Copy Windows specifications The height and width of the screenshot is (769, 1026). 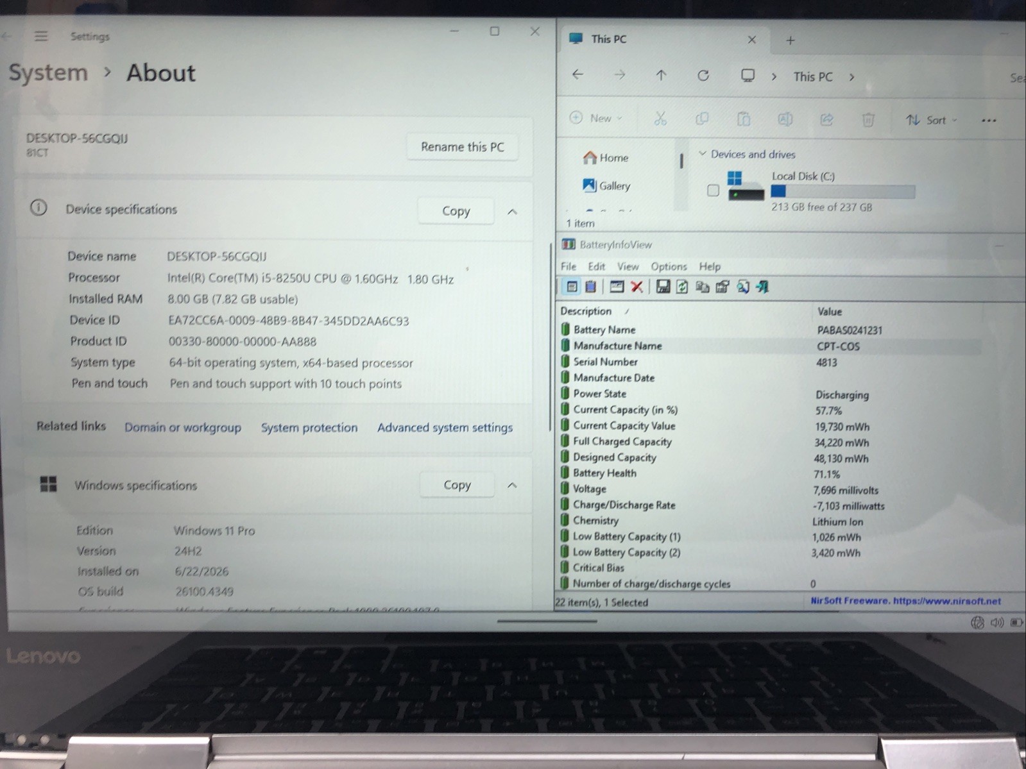tap(457, 485)
